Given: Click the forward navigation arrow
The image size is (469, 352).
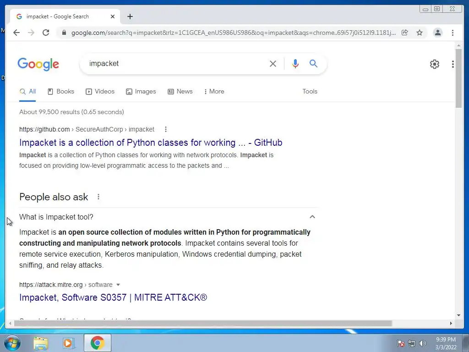Looking at the screenshot, I should [x=31, y=33].
